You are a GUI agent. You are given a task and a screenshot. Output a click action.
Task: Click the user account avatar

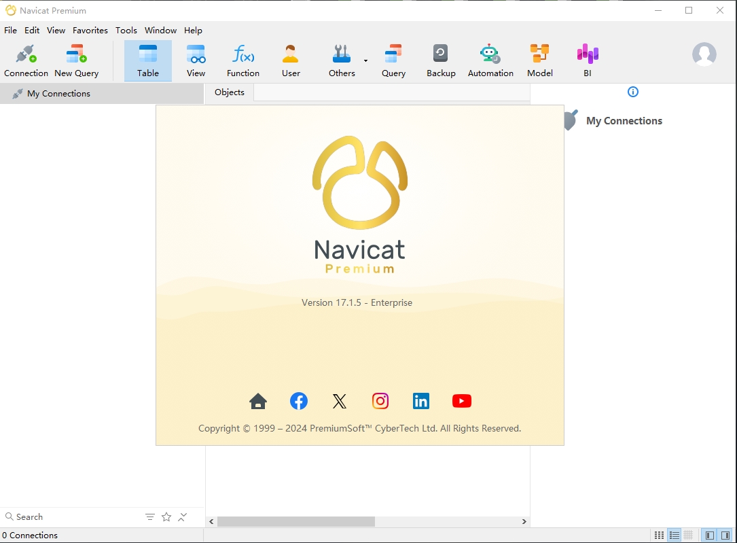(x=704, y=54)
